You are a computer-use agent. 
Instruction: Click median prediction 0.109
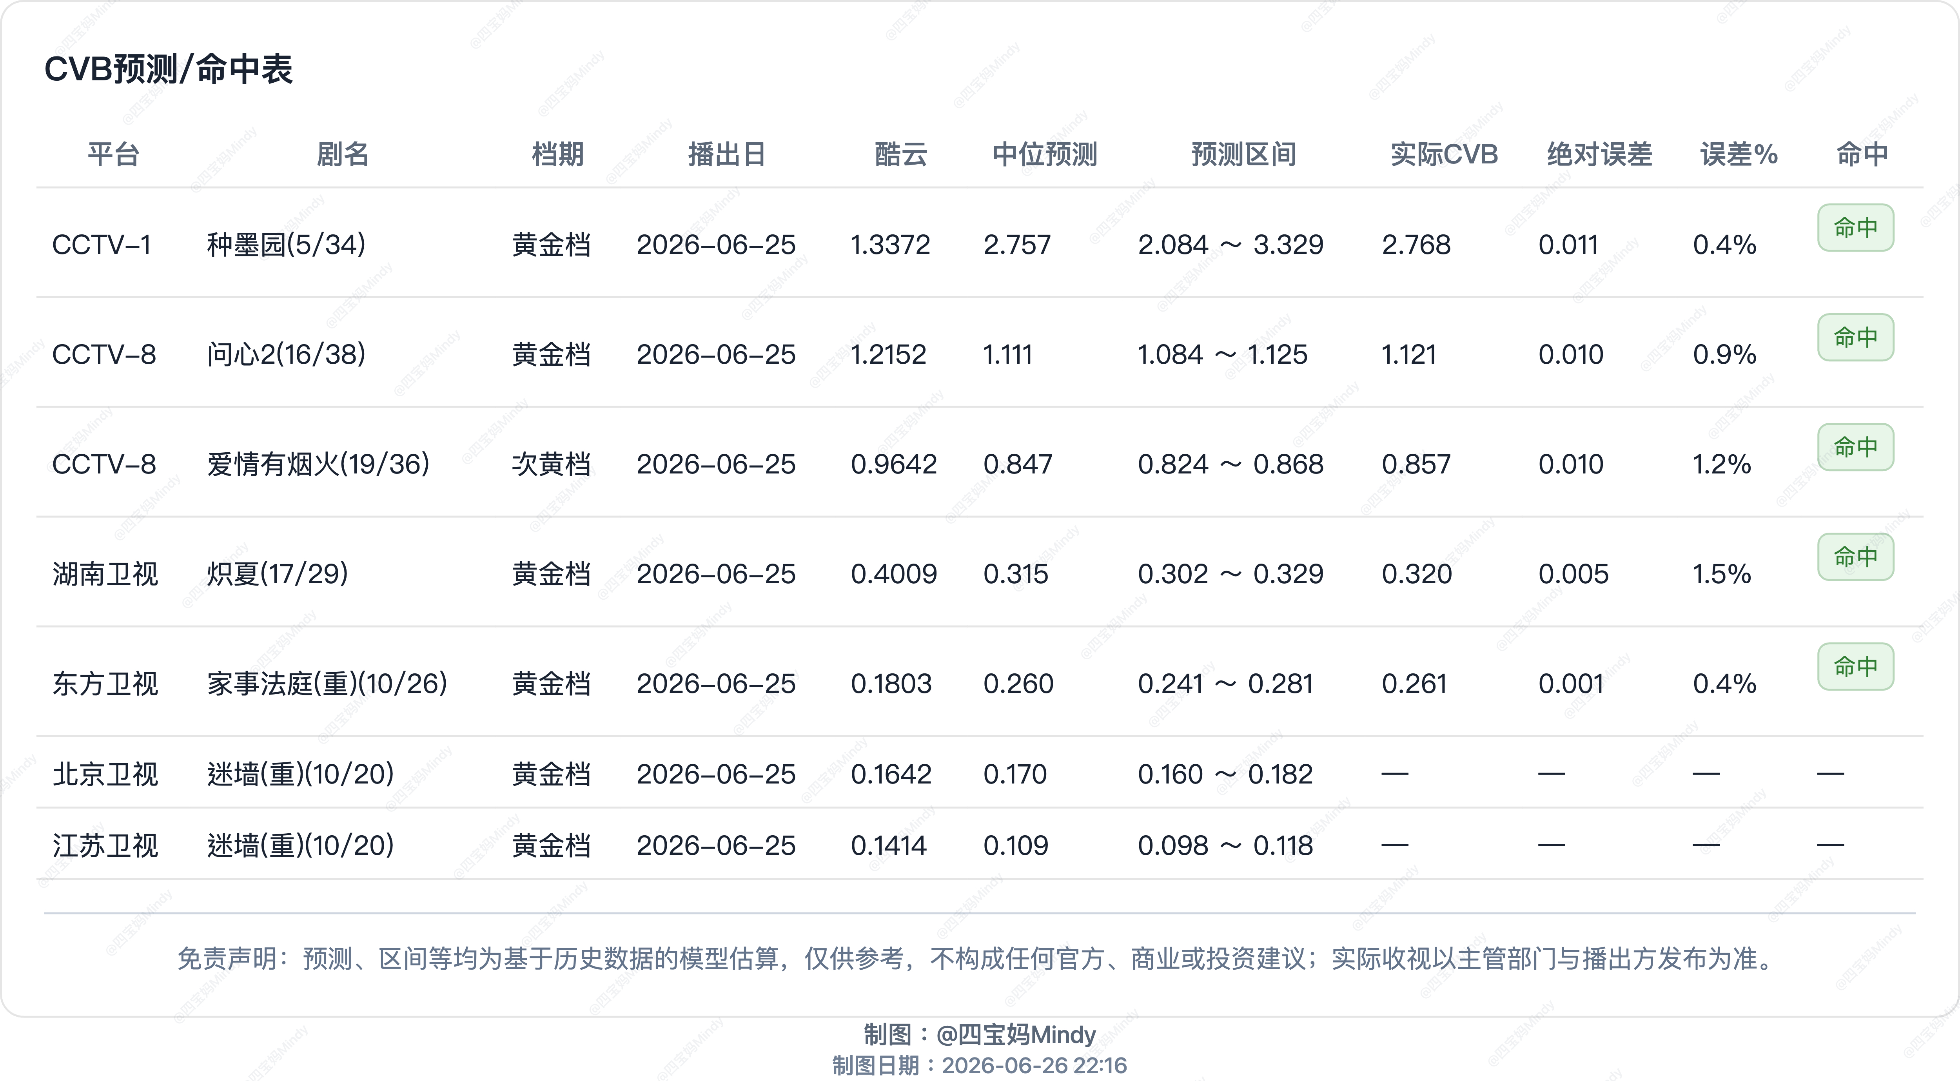[x=1016, y=845]
